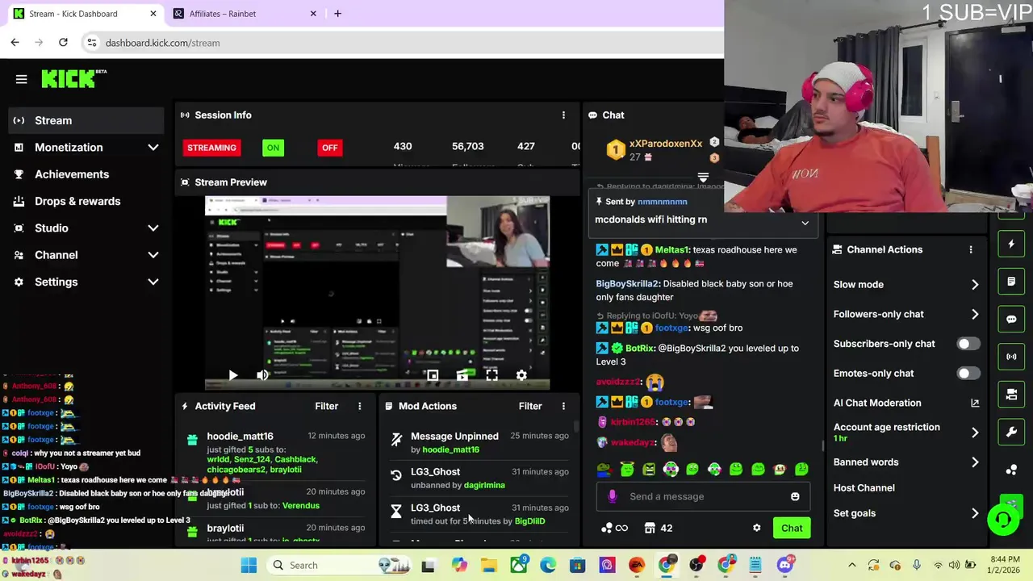This screenshot has height=581, width=1033.
Task: Open the emoji picker in chat input
Action: pyautogui.click(x=795, y=496)
